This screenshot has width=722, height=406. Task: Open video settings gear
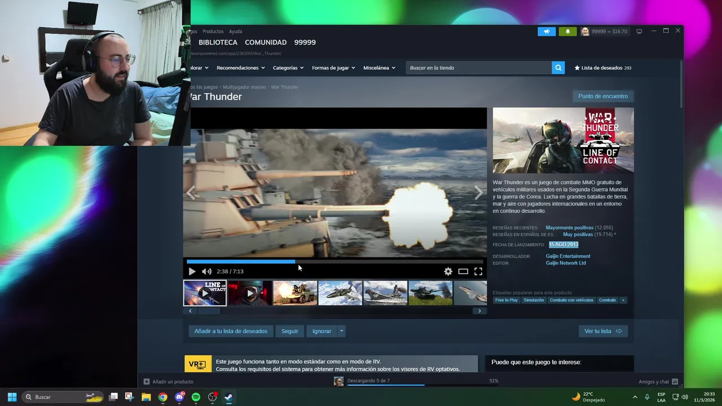pos(448,271)
